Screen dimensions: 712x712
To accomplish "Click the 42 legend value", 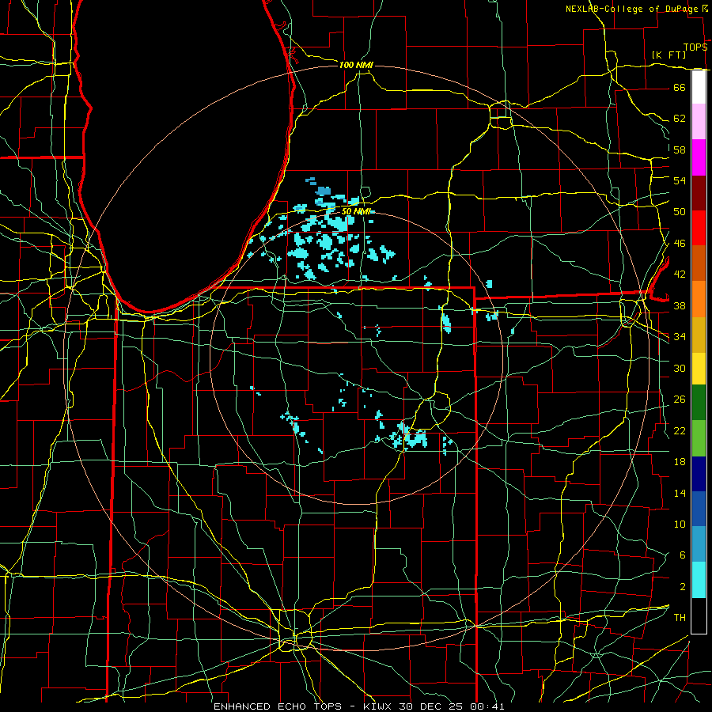I will (x=680, y=275).
